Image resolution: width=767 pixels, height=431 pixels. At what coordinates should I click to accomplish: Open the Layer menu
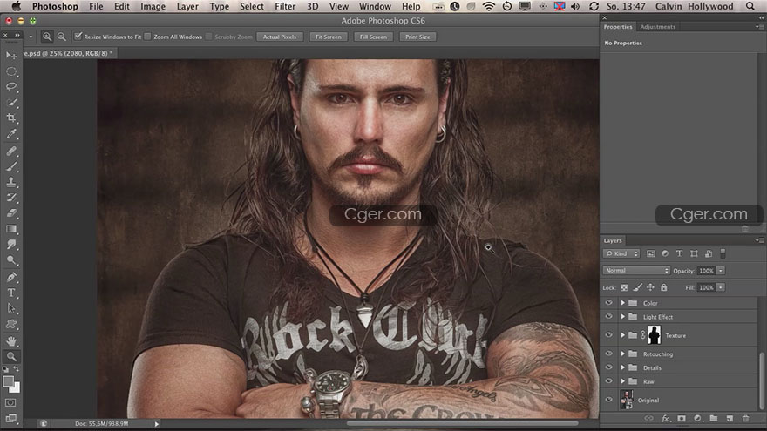(187, 6)
